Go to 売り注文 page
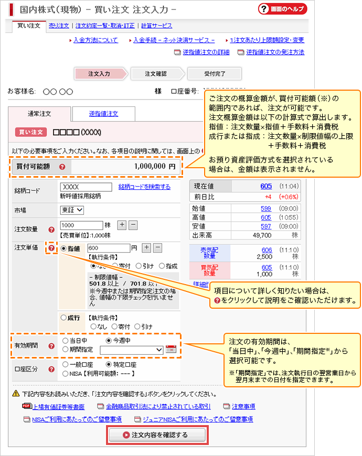Viewport: 362px width, 456px height. click(x=59, y=26)
